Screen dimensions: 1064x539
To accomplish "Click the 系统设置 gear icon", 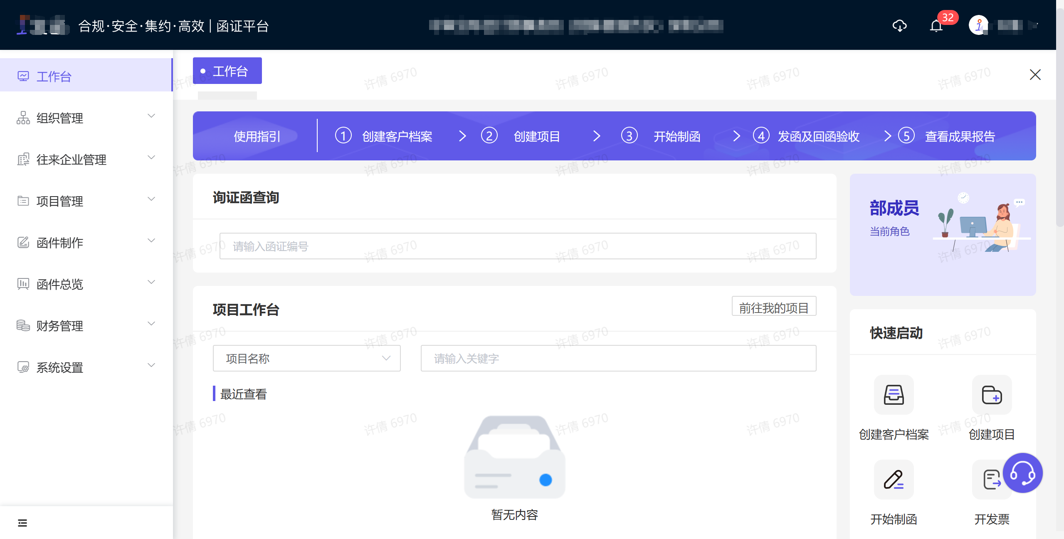I will click(23, 367).
